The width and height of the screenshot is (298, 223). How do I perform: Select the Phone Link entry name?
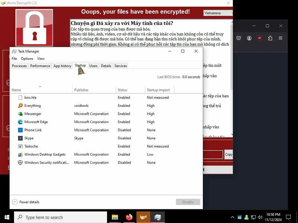(x=33, y=130)
